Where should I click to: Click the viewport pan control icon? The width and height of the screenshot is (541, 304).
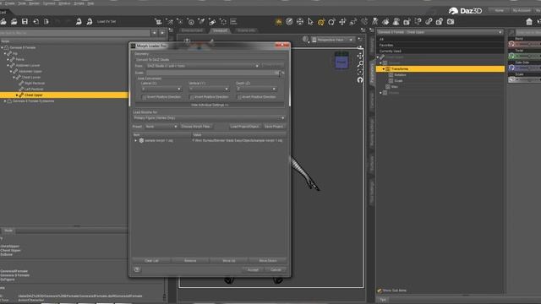pos(360,56)
